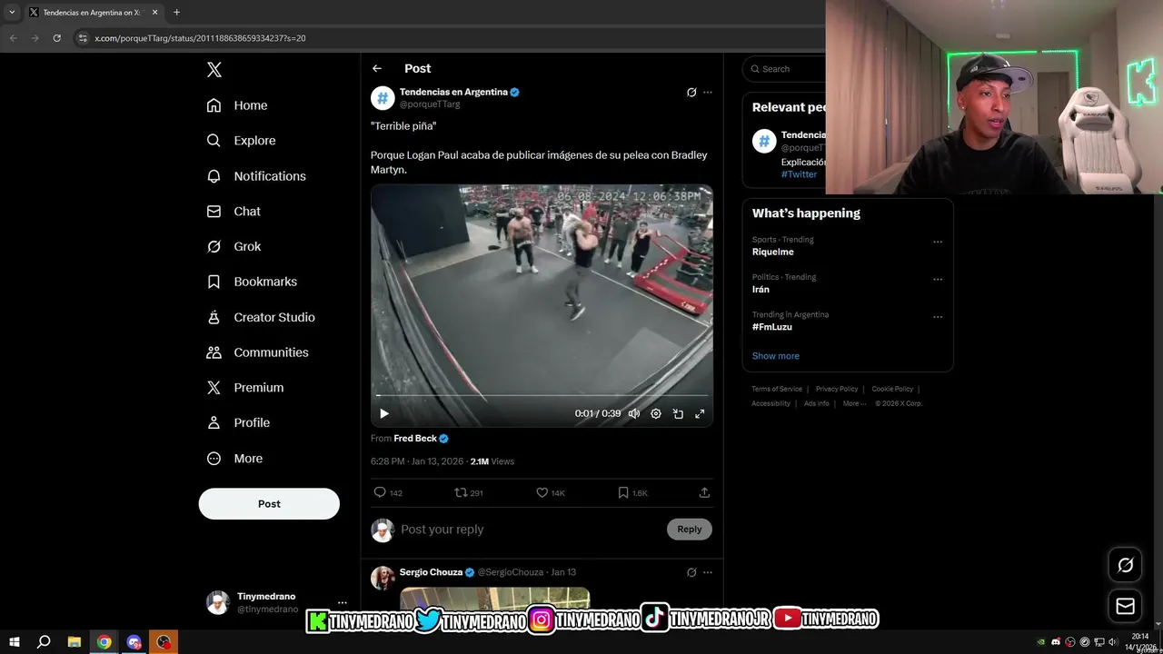1163x654 pixels.
Task: Click the share icon on the post
Action: point(704,492)
